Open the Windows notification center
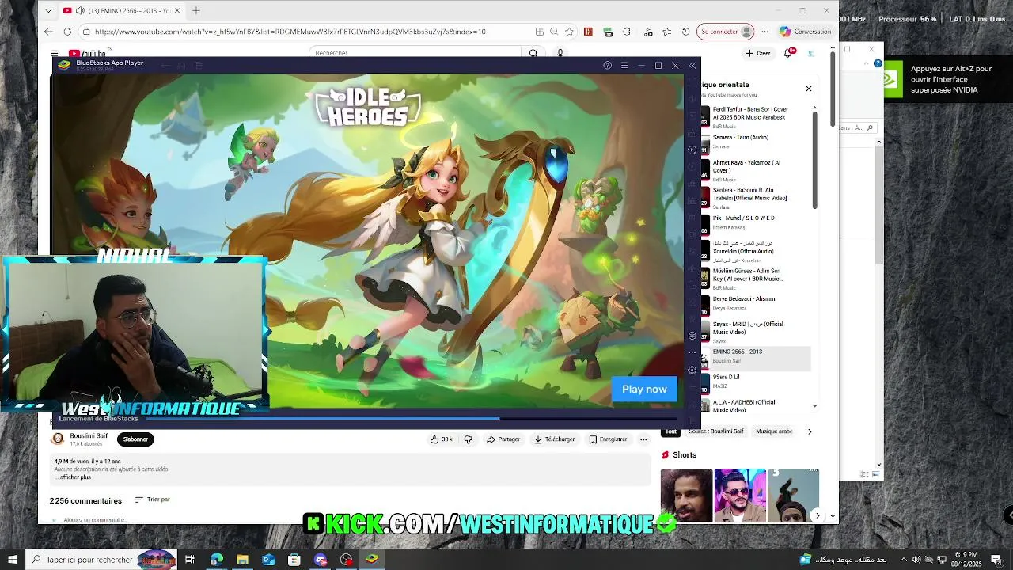Screen dimensions: 1013x570 [996, 560]
